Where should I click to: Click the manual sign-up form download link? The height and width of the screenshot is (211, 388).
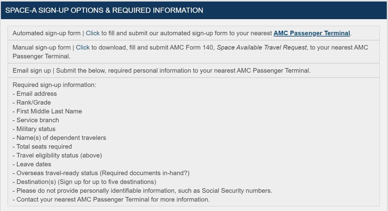click(83, 47)
